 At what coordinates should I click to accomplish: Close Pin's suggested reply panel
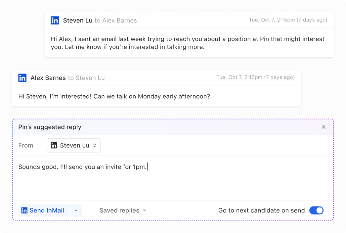click(x=324, y=127)
